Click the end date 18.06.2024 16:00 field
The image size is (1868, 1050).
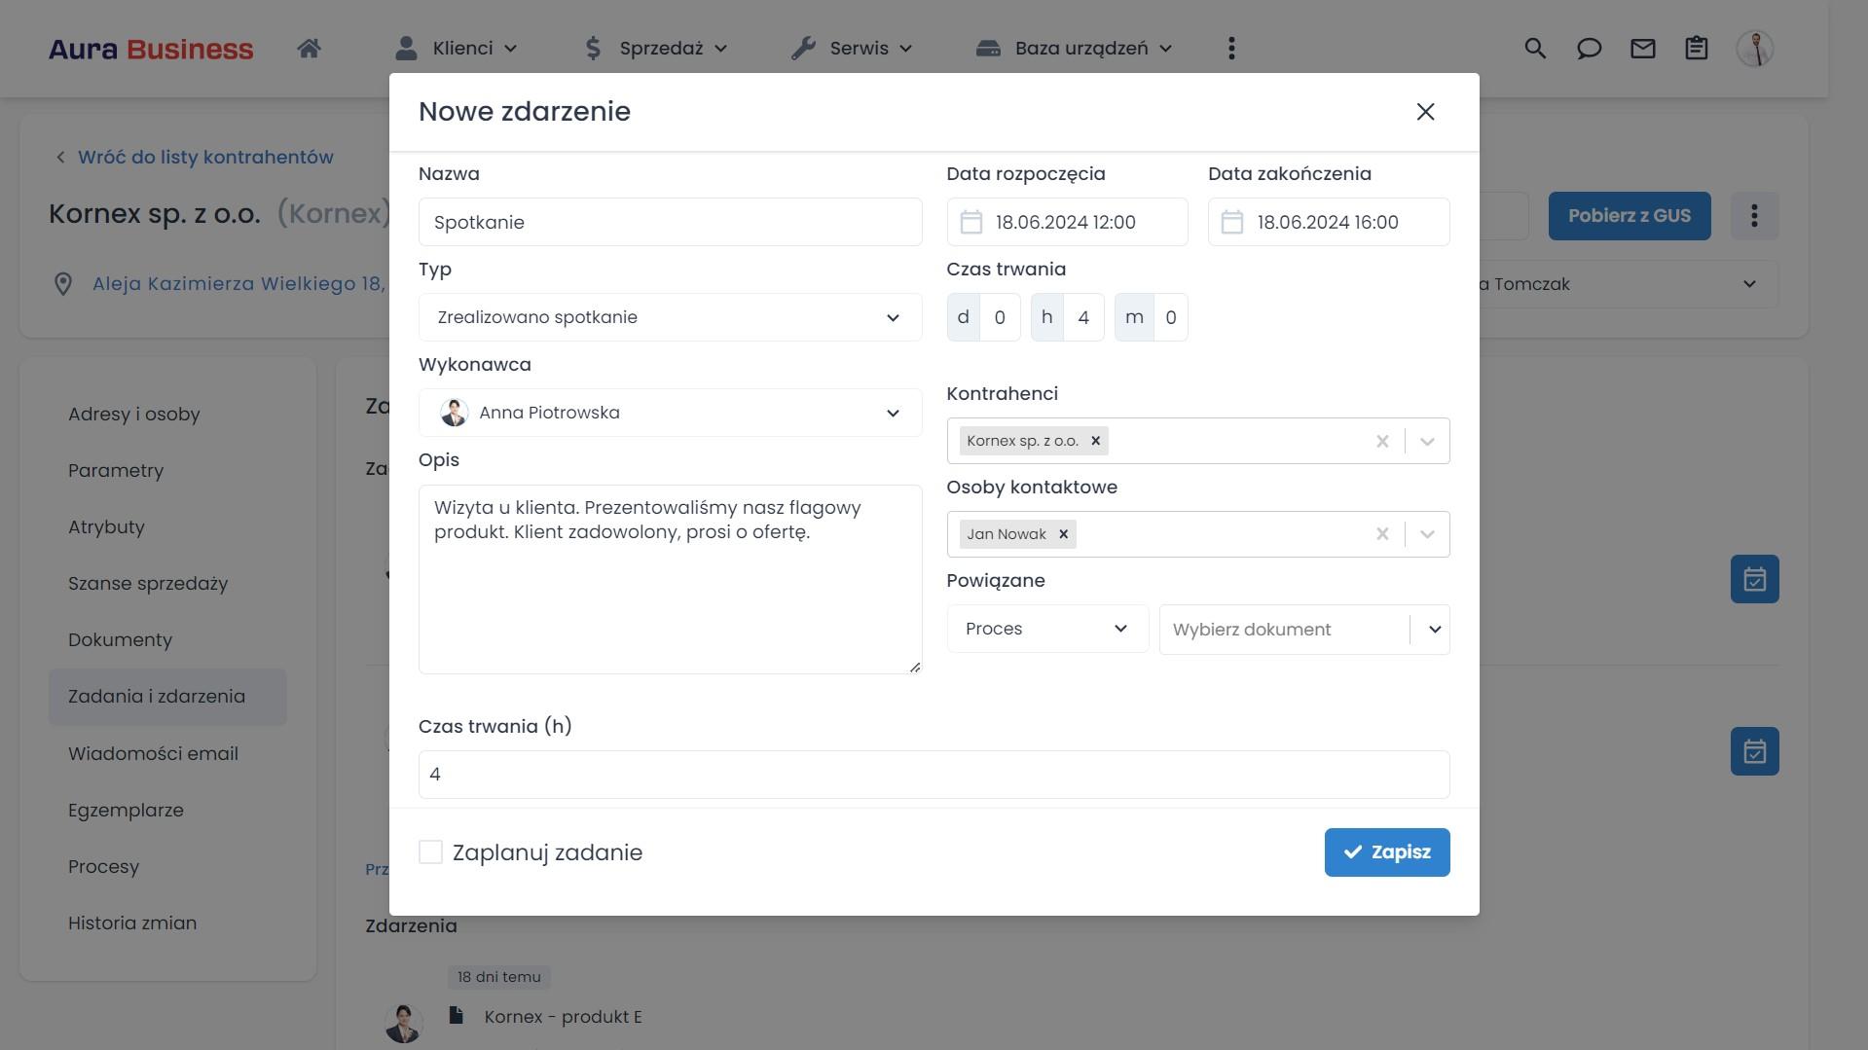pyautogui.click(x=1329, y=222)
